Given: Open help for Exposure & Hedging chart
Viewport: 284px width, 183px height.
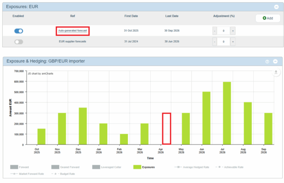Looking at the screenshot, I should [268, 61].
